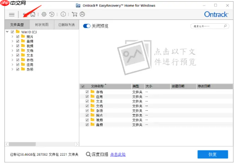Image resolution: width=237 pixels, height=164 pixels.
Task: Sort by 大小 column header
Action: (x=157, y=86)
